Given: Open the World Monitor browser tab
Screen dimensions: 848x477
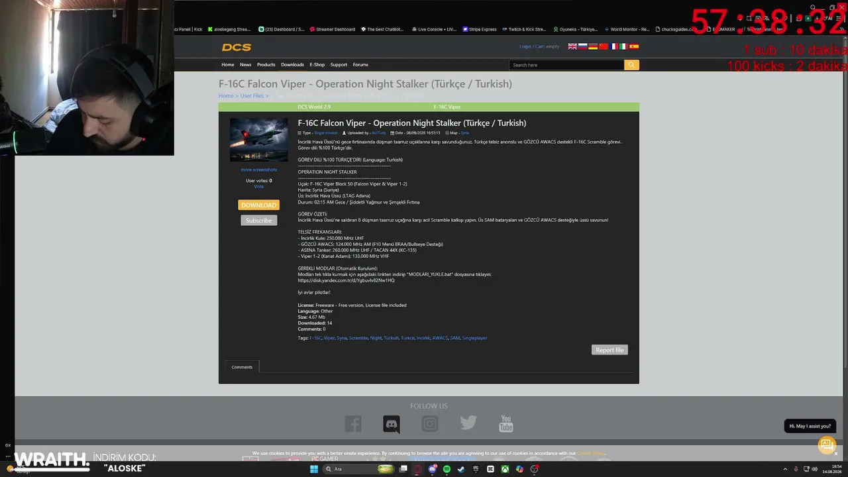Looking at the screenshot, I should (626, 29).
